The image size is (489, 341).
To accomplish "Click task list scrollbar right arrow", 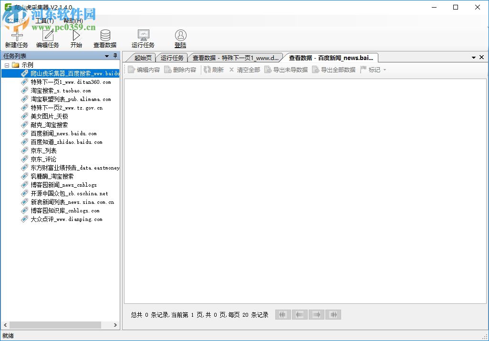I will click(x=115, y=325).
